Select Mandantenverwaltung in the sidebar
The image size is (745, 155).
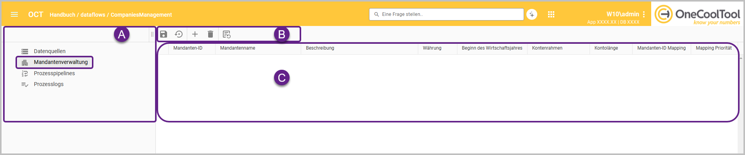(x=60, y=62)
